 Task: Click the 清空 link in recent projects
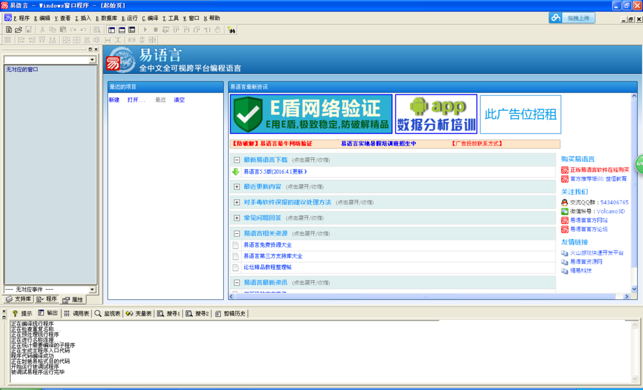[179, 100]
